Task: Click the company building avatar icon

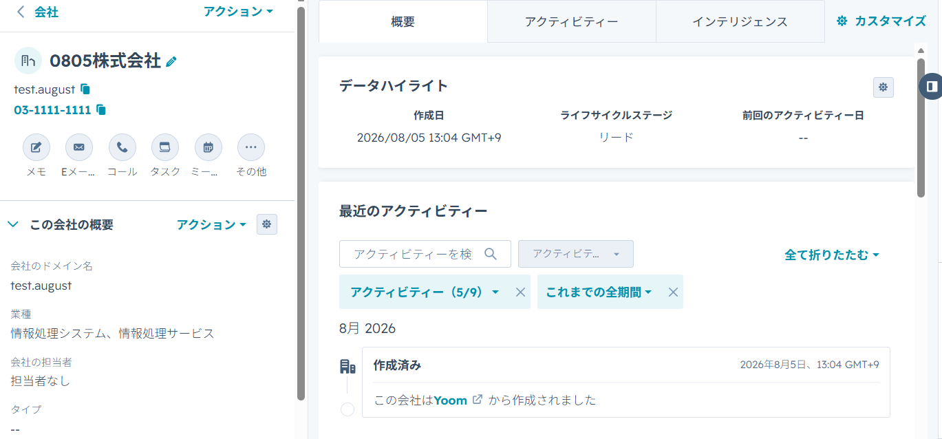Action: coord(28,61)
